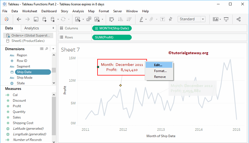Click the Sort Descending icon

tap(129, 19)
